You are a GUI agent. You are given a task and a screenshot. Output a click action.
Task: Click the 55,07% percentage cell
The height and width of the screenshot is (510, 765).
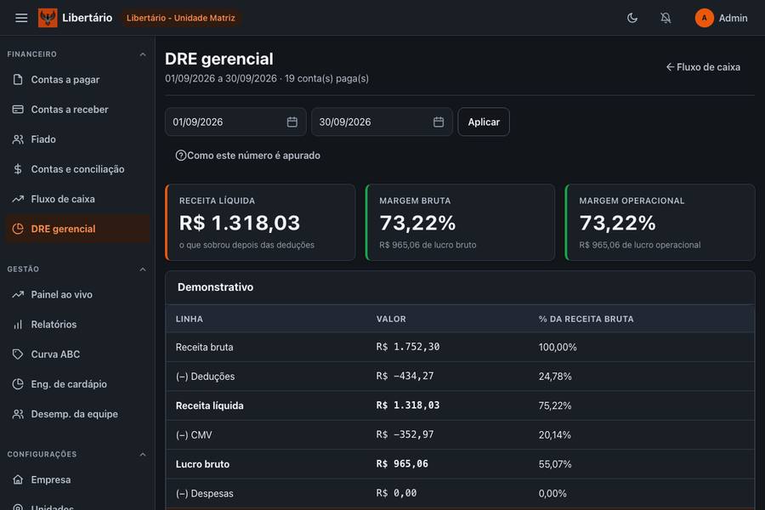[x=555, y=464]
